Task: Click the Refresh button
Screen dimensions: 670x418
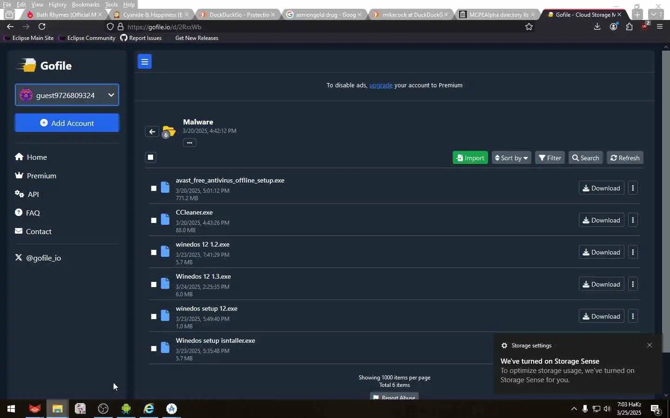Action: click(625, 158)
